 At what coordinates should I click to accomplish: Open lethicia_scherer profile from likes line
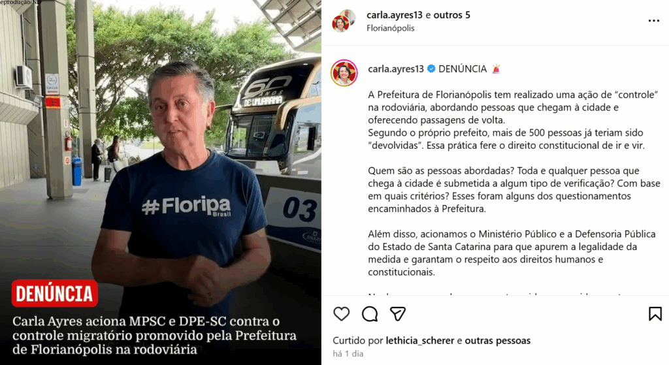click(x=420, y=341)
